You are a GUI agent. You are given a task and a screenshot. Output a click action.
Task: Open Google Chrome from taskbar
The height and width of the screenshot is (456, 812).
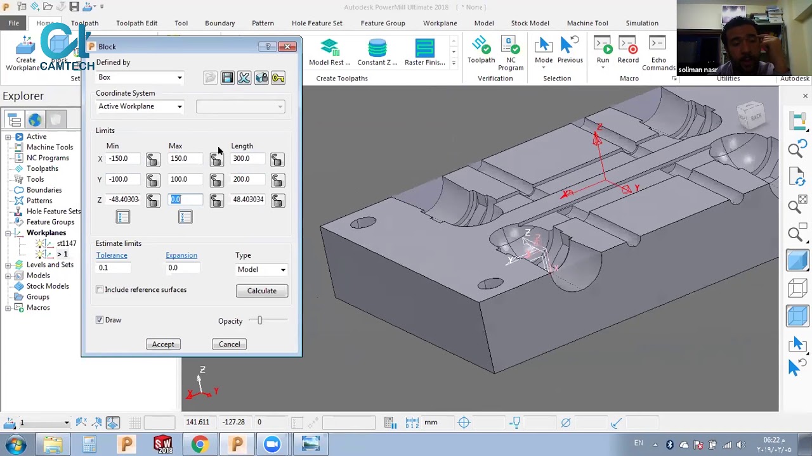[x=200, y=445]
